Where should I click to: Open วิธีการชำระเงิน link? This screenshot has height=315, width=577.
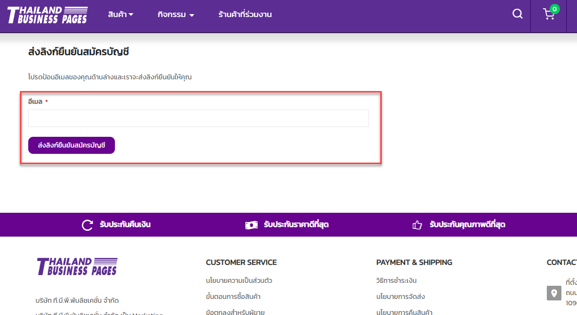coord(396,280)
